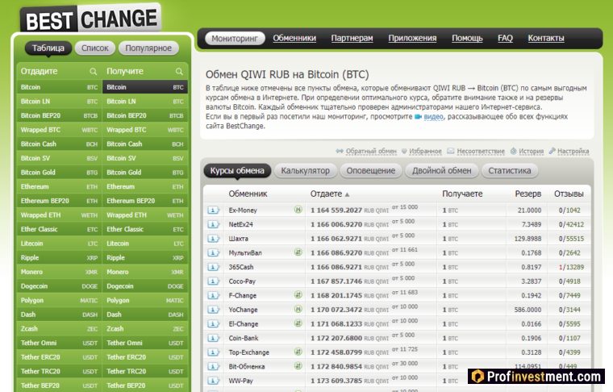Click the Настройка link
The width and height of the screenshot is (613, 392).
click(573, 152)
